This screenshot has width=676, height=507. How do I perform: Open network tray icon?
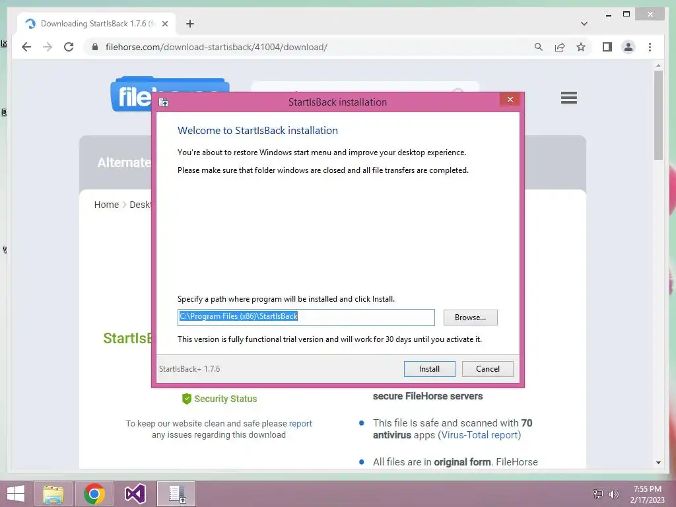click(x=598, y=494)
